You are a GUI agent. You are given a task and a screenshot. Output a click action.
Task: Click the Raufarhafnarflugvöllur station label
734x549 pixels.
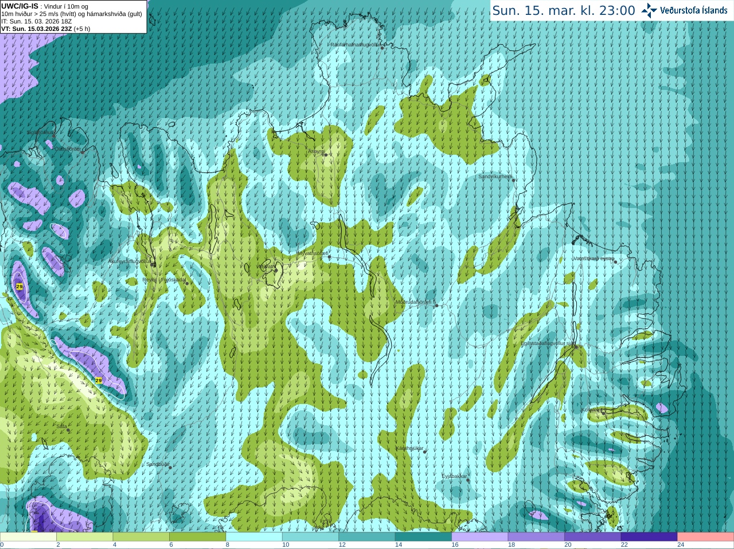355,44
